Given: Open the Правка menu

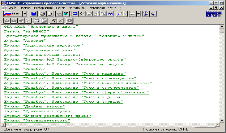Looking at the screenshot, I should (25, 8).
